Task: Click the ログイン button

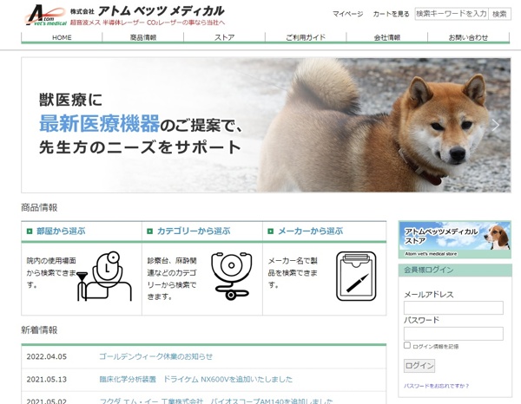Action: (x=419, y=366)
